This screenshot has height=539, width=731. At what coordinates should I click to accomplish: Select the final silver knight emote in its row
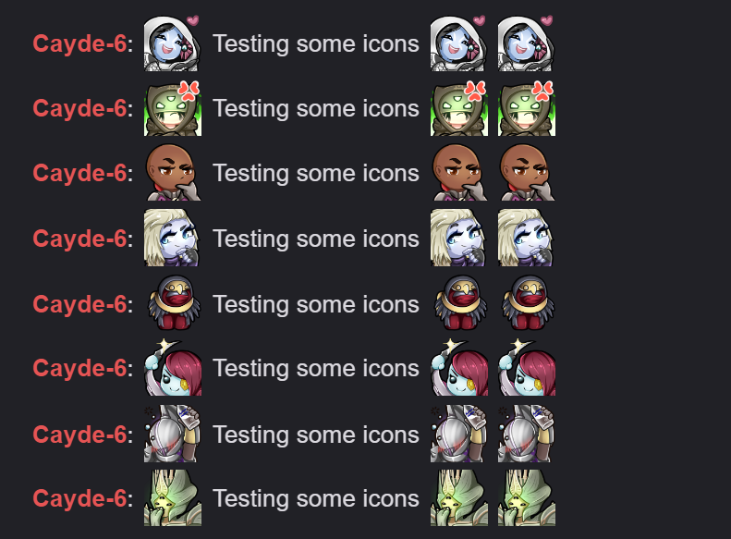526,434
